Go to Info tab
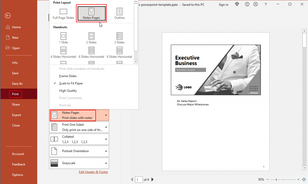308x184 pixels. click(19, 63)
